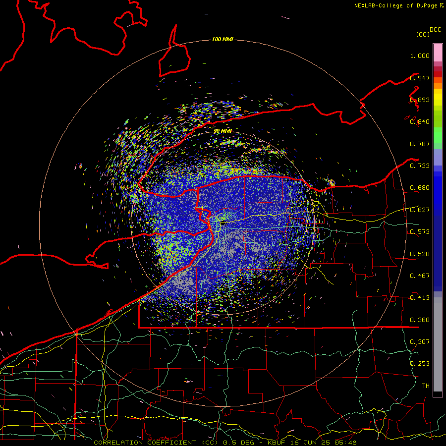Pick the bright green band on the color bar
Image resolution: width=446 pixels, height=446 pixels.
(438, 135)
